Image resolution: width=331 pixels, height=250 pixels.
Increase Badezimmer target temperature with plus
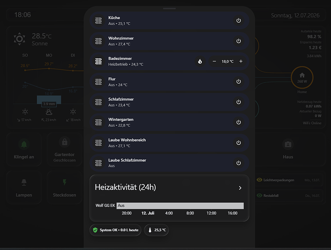coord(241,61)
